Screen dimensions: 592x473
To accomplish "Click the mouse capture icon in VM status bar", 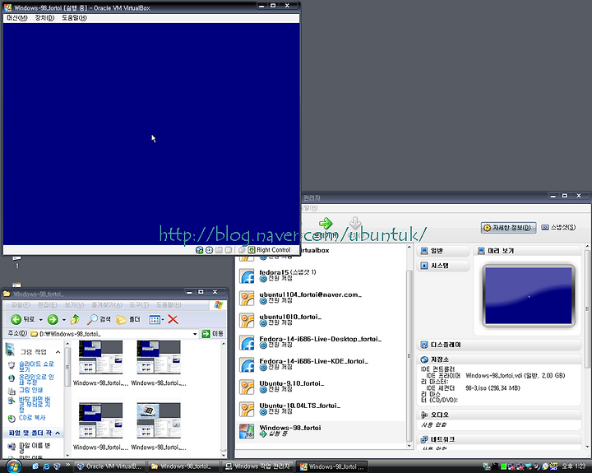I will click(242, 250).
